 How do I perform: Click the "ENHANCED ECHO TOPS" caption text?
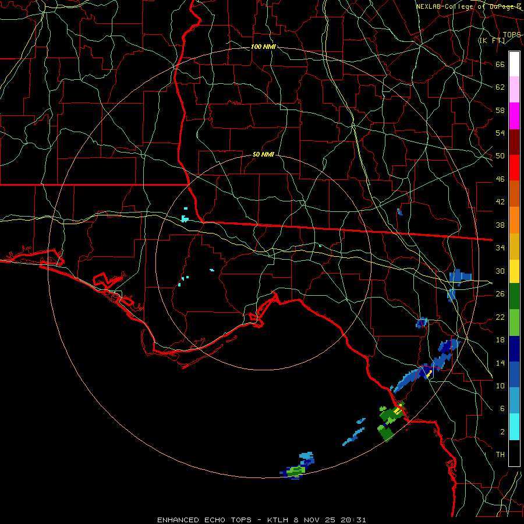[204, 520]
